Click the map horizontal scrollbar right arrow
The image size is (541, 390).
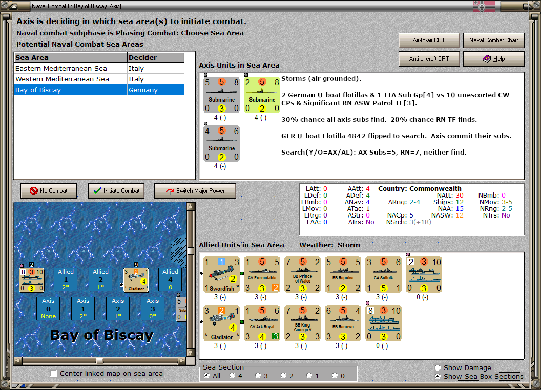(182, 361)
